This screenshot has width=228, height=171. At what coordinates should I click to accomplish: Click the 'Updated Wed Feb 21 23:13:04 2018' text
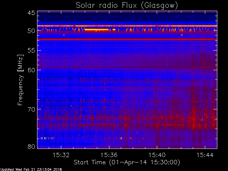31,170
